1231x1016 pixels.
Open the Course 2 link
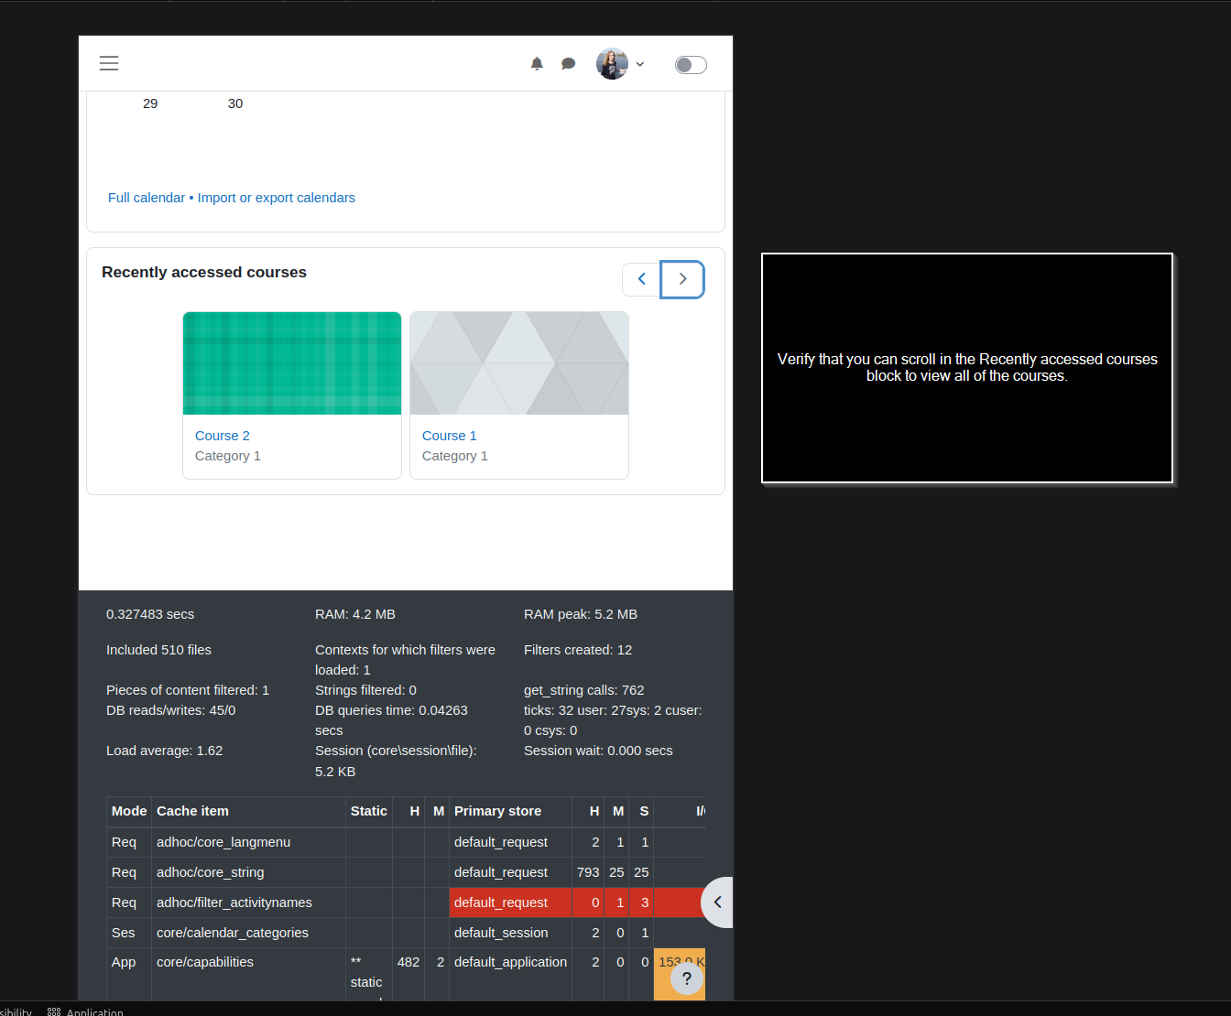(223, 436)
